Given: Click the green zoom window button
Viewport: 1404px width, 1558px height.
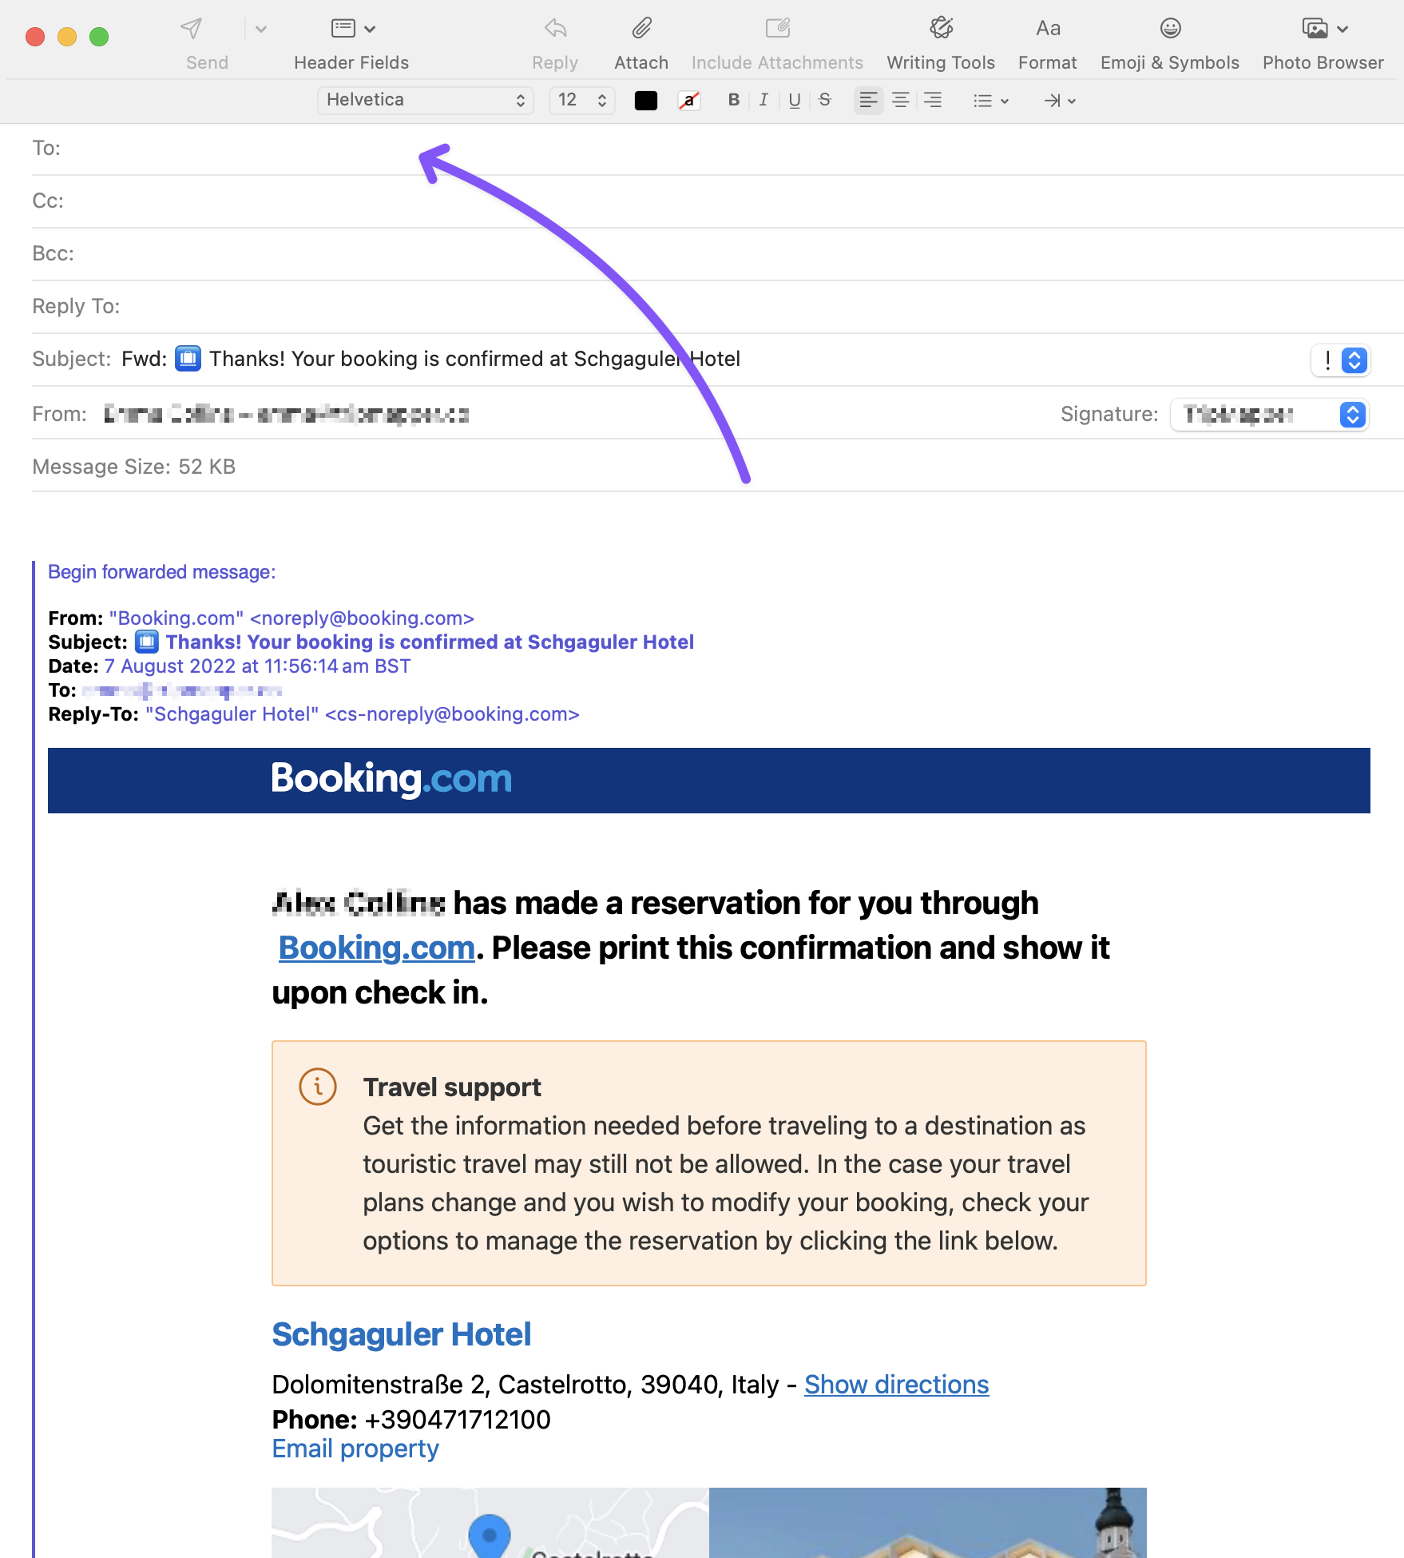Looking at the screenshot, I should click(99, 37).
